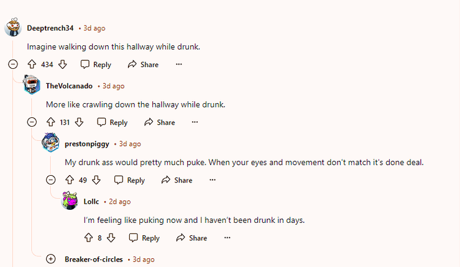Upvote Lollc's comment
Screen dimensions: 460x267
88,238
